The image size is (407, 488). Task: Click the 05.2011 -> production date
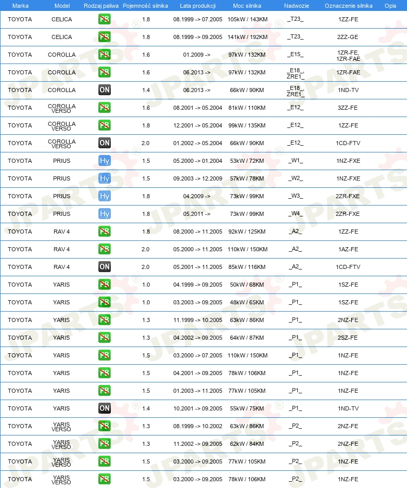tap(197, 214)
